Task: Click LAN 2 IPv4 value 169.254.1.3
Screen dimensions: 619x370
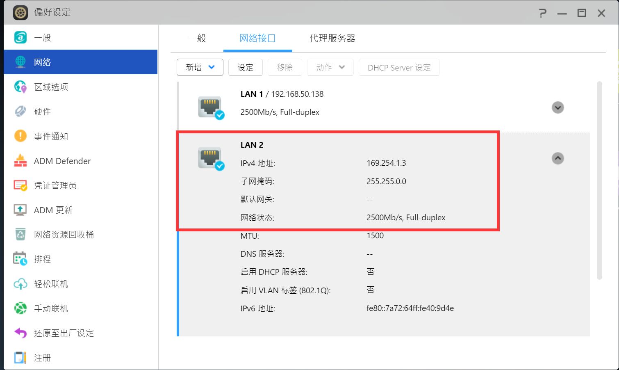Action: (386, 163)
